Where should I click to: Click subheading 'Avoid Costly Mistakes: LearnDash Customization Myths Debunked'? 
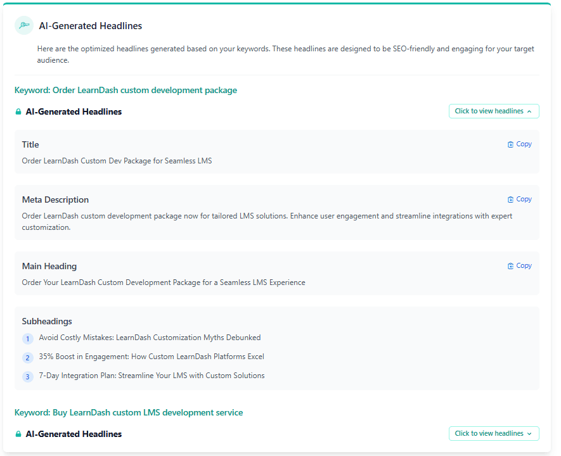[150, 338]
